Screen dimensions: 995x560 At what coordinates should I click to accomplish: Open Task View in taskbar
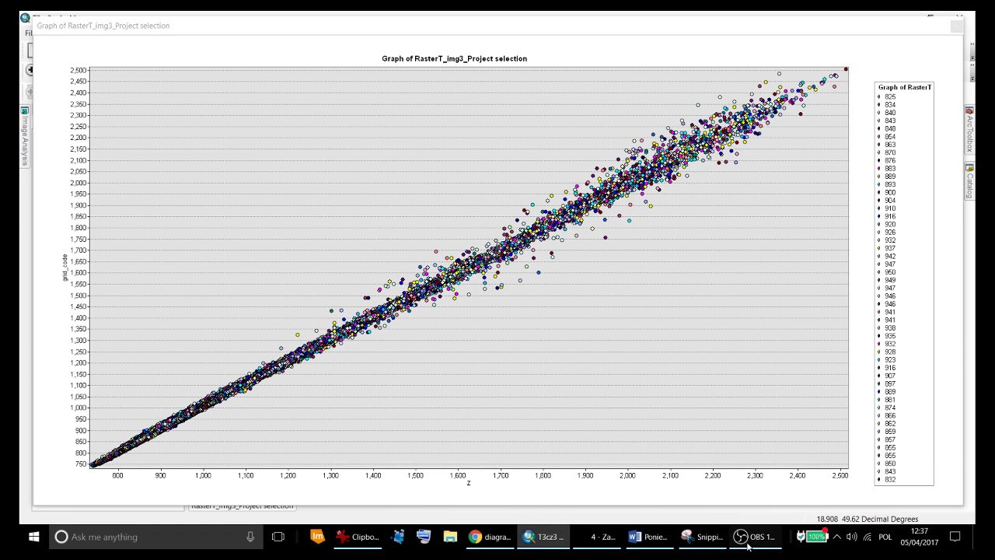tap(278, 537)
